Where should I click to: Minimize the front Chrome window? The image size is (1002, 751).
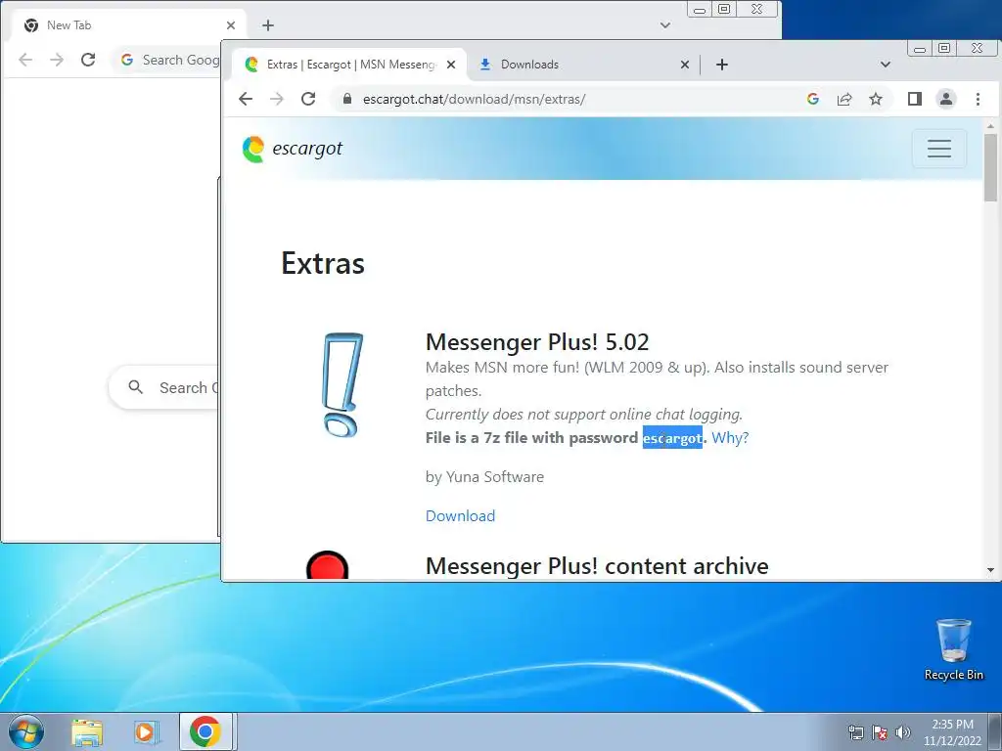pyautogui.click(x=920, y=49)
